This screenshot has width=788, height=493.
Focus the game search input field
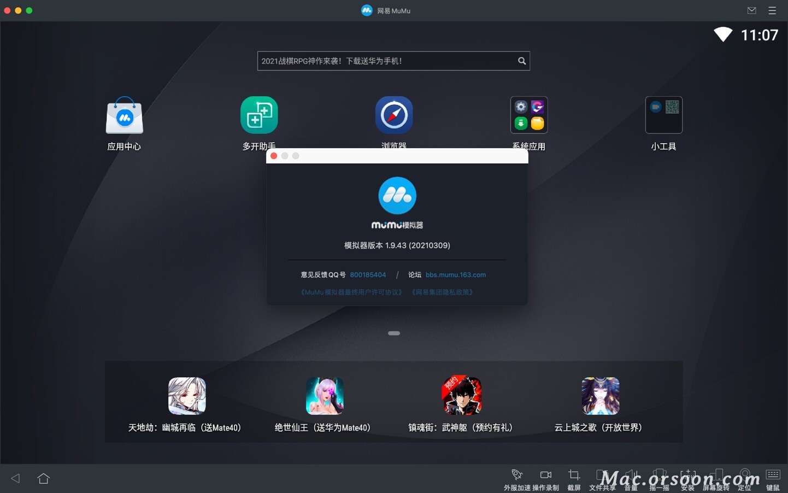click(x=393, y=61)
